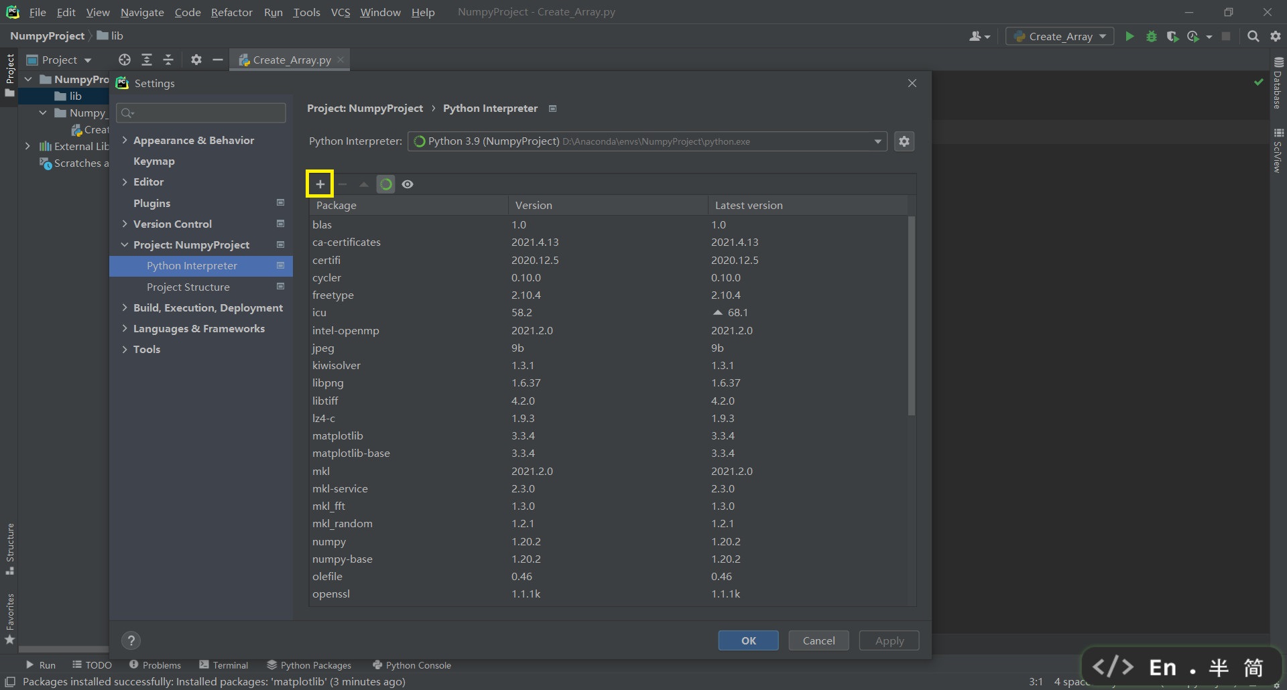Expand Build, Execution, Deployment settings
The height and width of the screenshot is (690, 1287).
[125, 307]
